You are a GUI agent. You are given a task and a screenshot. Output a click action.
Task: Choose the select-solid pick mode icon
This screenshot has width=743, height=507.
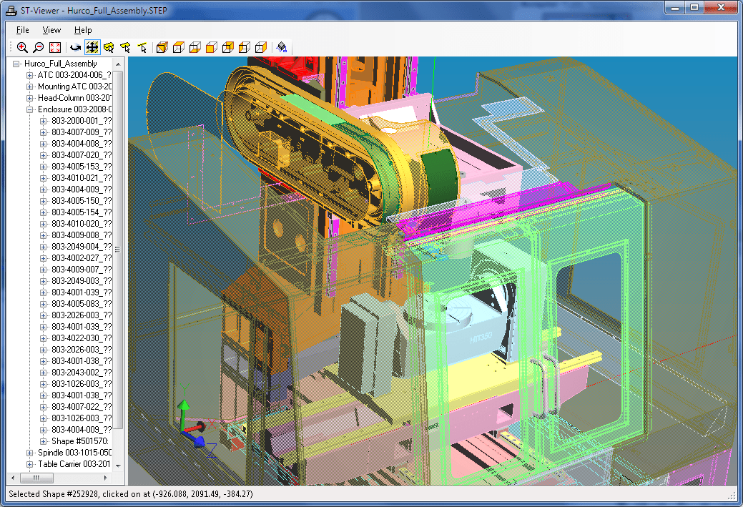click(x=109, y=47)
